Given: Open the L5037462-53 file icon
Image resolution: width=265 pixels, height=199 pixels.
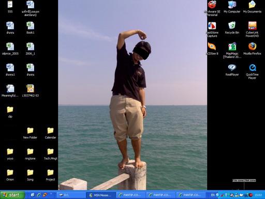Looking at the screenshot, I should (30, 91).
